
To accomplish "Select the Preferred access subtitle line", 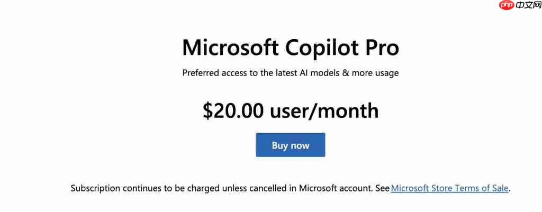I will tap(291, 73).
